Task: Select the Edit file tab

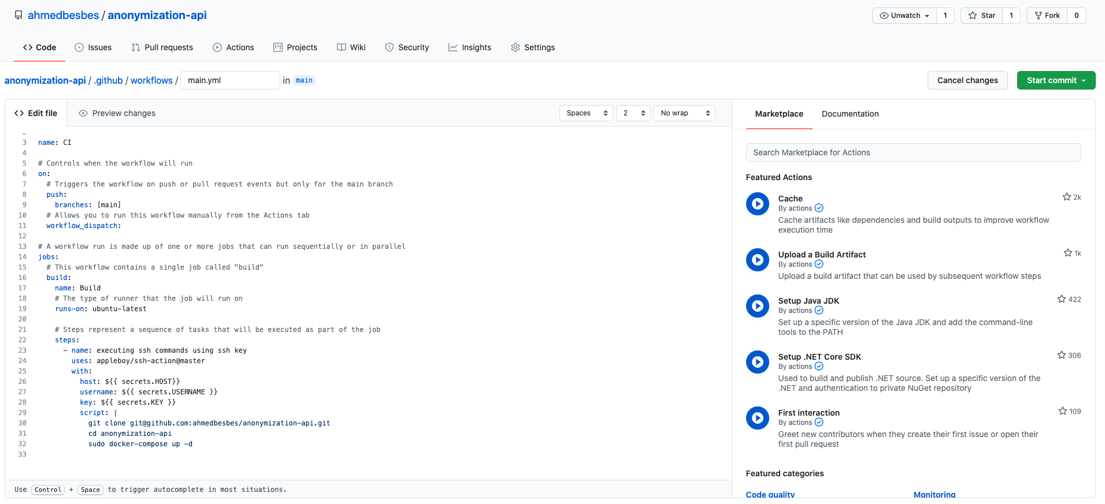Action: point(36,113)
